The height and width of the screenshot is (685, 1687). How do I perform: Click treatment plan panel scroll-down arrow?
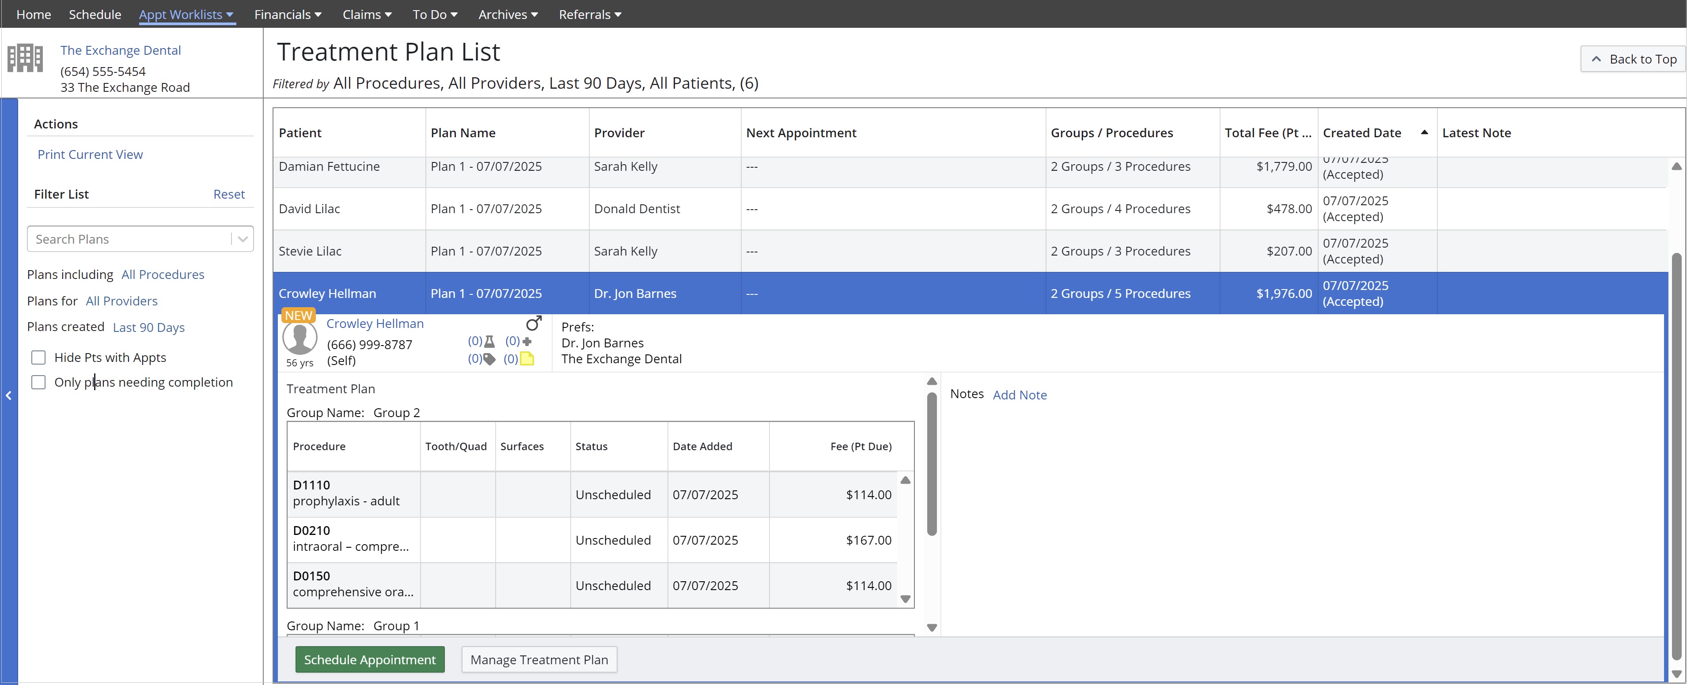(932, 628)
